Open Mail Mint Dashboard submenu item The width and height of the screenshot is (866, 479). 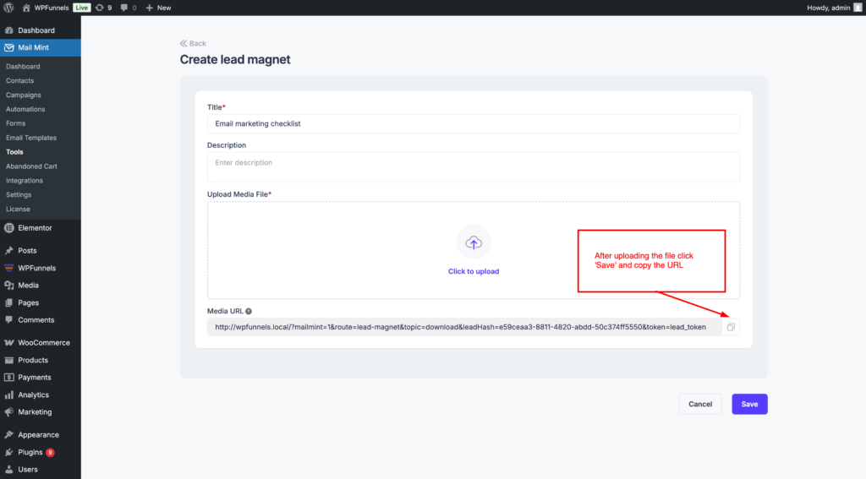(23, 66)
